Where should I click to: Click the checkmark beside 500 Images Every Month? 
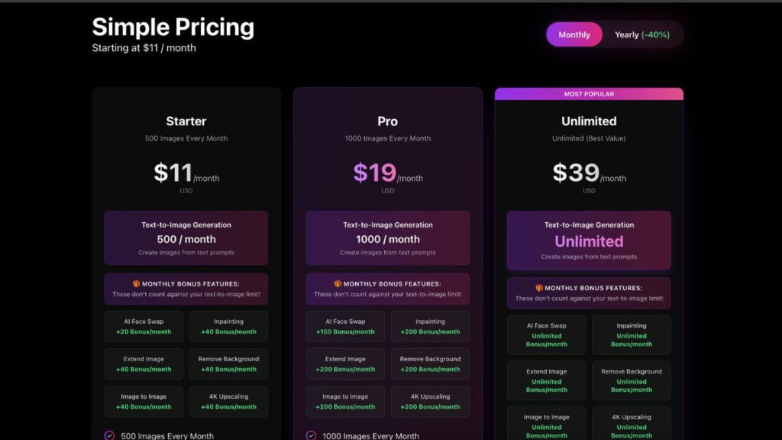click(109, 435)
